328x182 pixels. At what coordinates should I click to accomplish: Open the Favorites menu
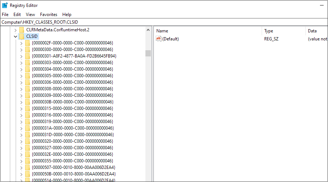(48, 15)
